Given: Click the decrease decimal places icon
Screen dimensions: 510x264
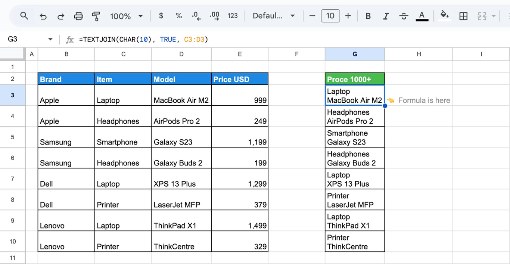Looking at the screenshot, I should coord(196,16).
